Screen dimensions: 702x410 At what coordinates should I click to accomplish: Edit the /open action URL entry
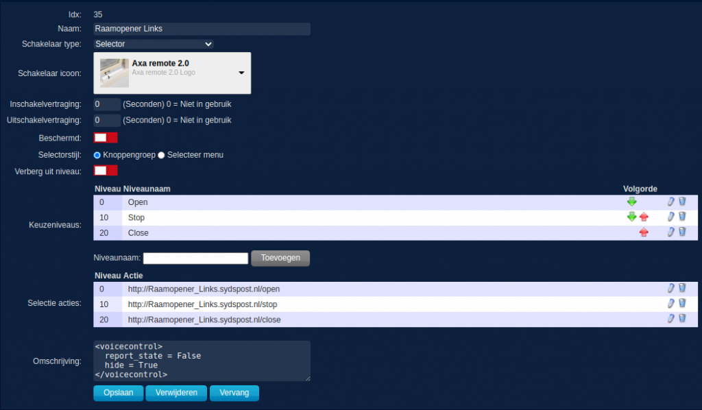(671, 289)
